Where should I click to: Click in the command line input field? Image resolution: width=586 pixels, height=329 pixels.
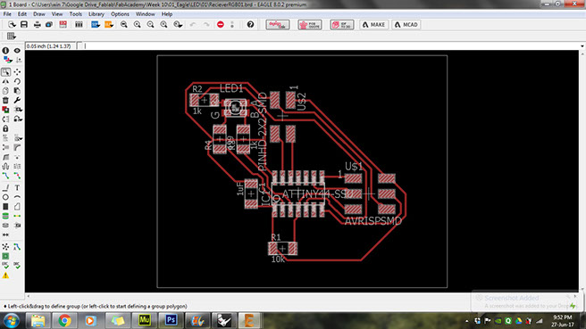click(331, 45)
